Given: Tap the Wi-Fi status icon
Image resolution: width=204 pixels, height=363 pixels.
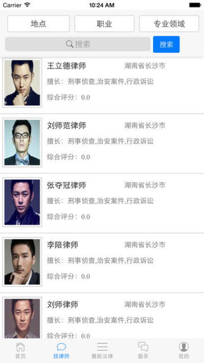Looking at the screenshot, I should coord(27,5).
